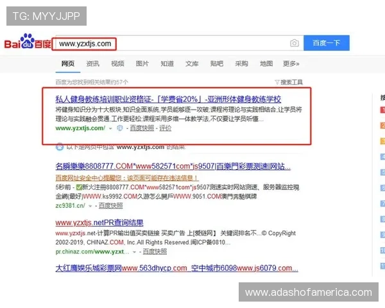Open result www.yzxtjs.netPR查询结果
This screenshot has width=385, height=308.
[x=99, y=223]
